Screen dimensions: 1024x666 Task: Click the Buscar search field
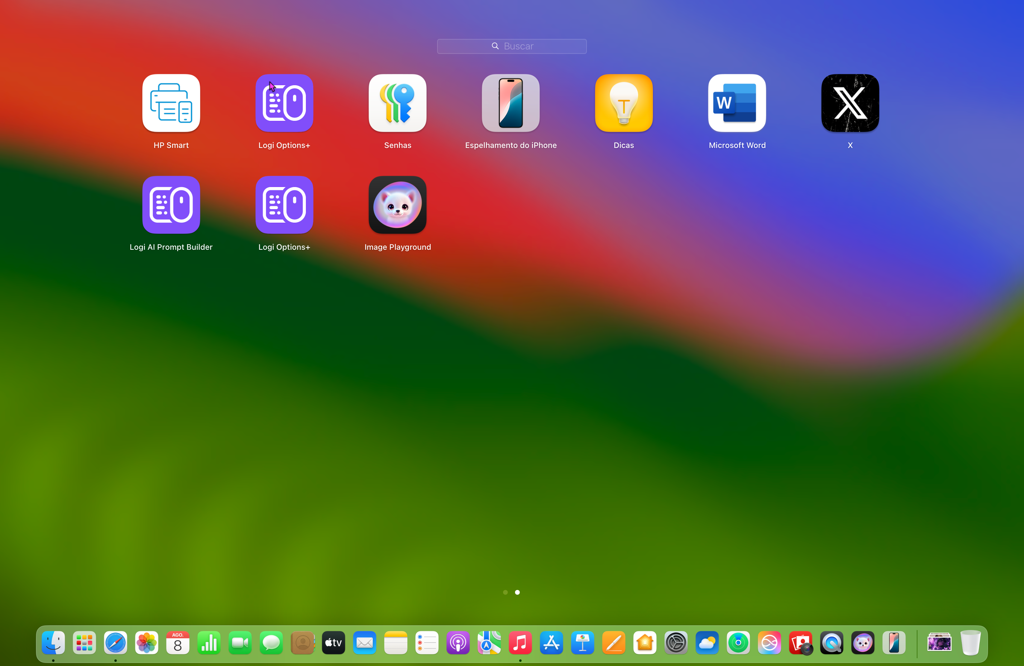(x=512, y=46)
